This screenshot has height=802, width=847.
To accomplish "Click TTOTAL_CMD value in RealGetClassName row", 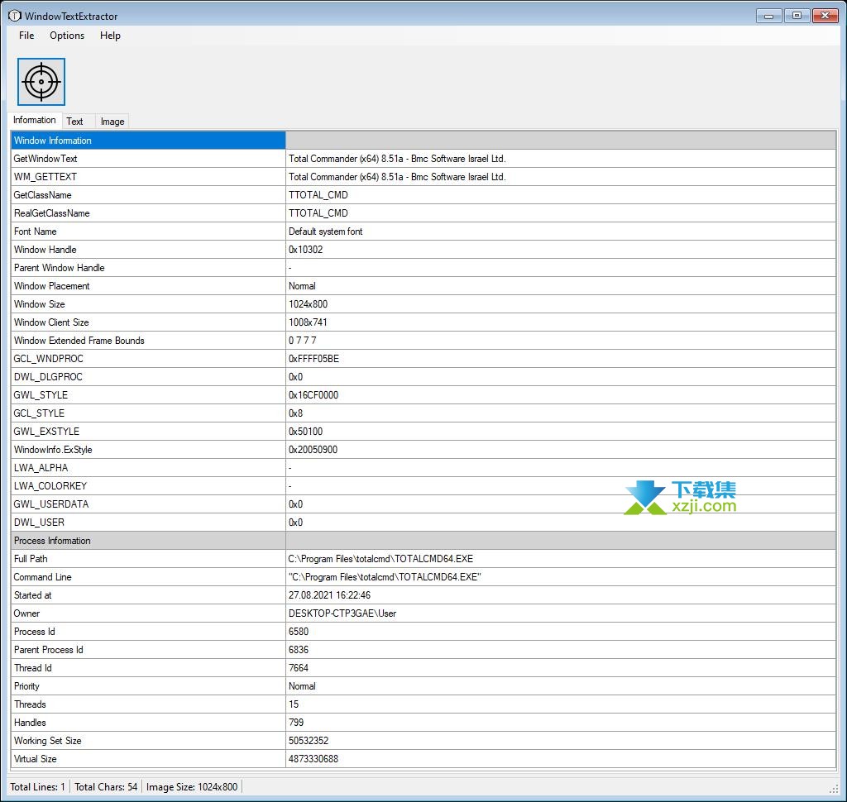I will coord(318,213).
